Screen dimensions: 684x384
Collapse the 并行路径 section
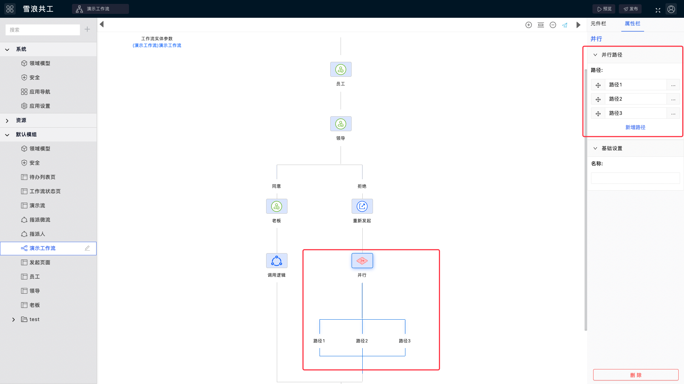pos(595,55)
